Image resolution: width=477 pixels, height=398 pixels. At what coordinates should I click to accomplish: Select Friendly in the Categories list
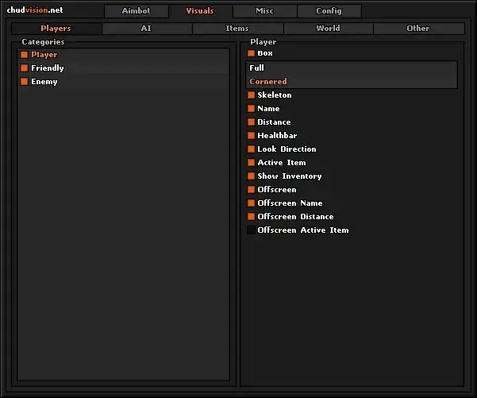(x=47, y=68)
